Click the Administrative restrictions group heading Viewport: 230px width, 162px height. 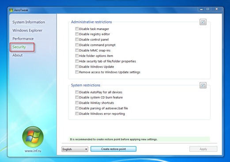pyautogui.click(x=91, y=22)
